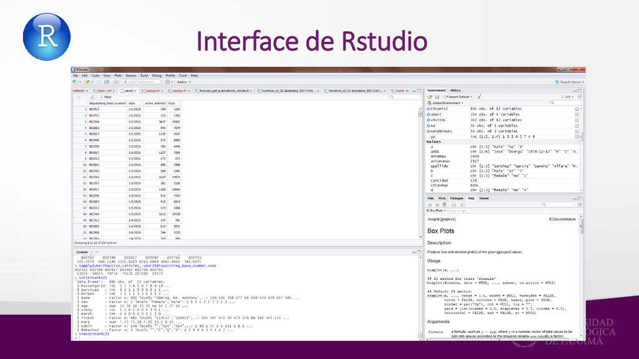Open the Debug menu

pos(157,75)
